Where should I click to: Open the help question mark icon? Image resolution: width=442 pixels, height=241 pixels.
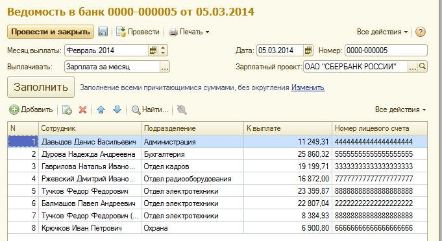pyautogui.click(x=420, y=32)
